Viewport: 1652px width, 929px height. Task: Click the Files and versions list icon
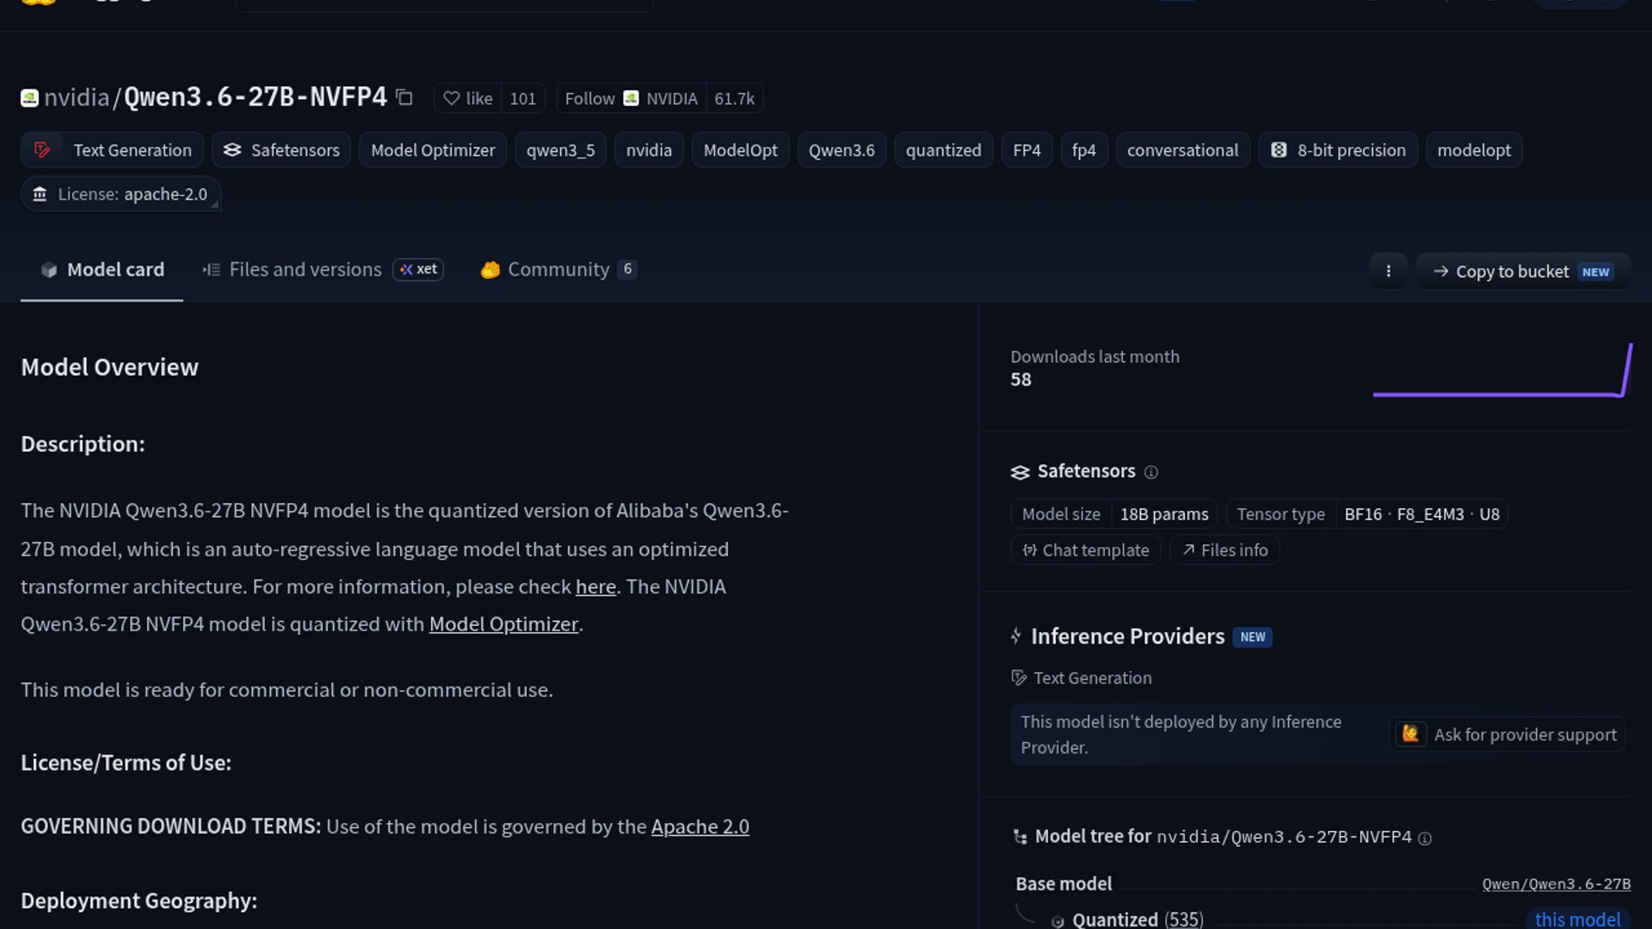[x=212, y=270]
